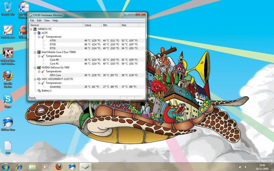Collapse Temperatures expander under WDC drive
The height and width of the screenshot is (171, 274).
39,83
